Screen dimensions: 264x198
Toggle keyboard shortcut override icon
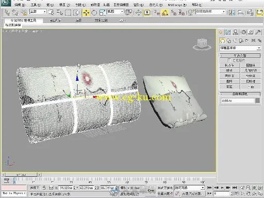(x=147, y=12)
